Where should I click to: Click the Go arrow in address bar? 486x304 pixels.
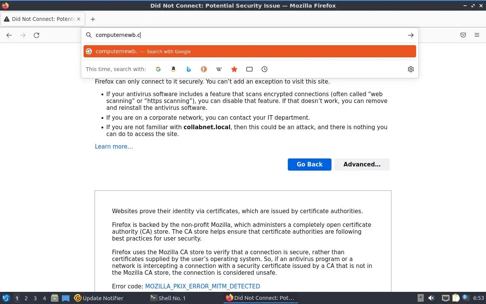point(411,35)
